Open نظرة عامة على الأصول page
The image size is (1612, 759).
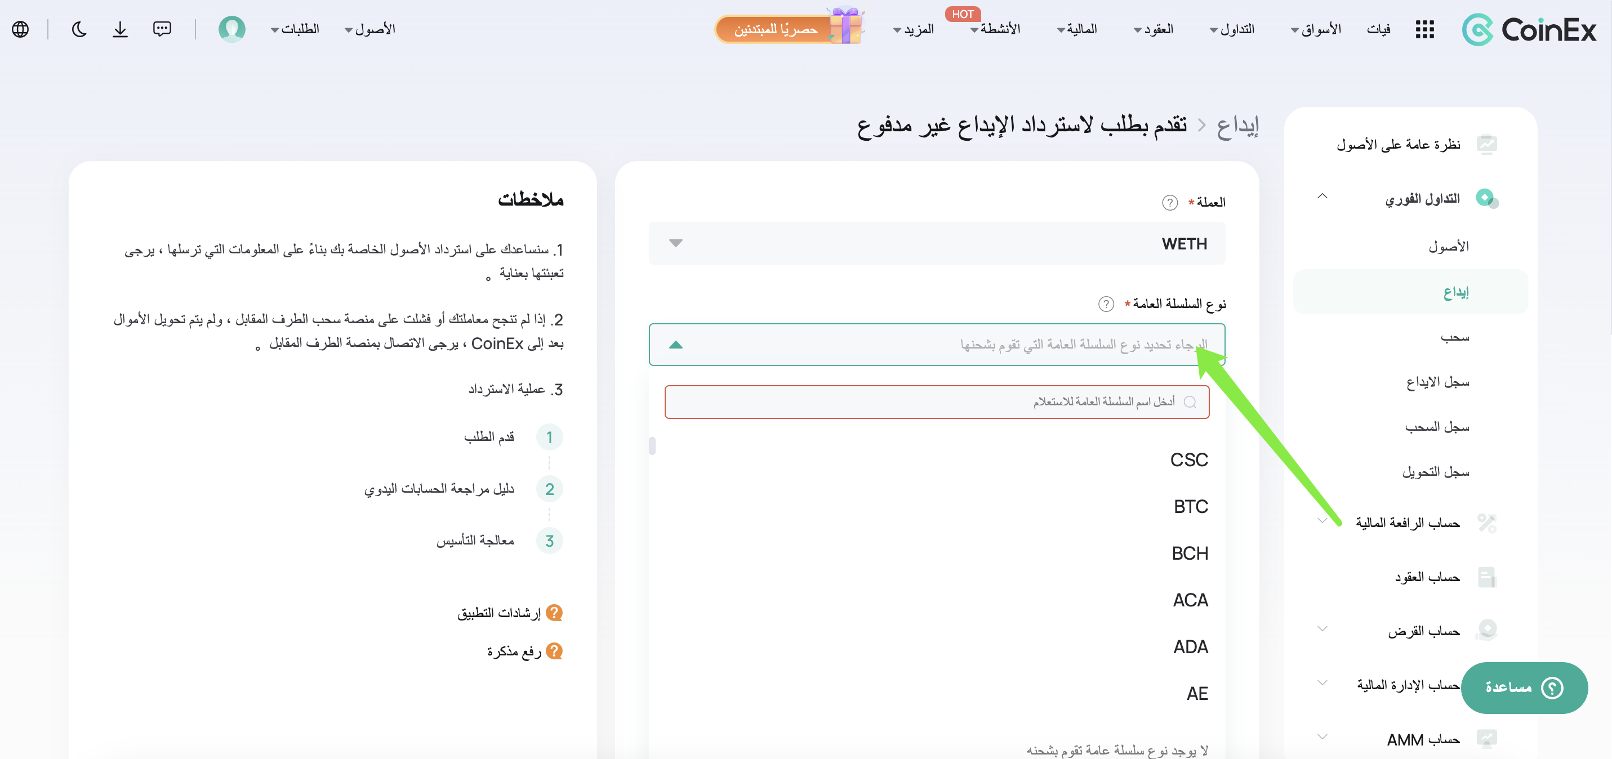[x=1398, y=145]
